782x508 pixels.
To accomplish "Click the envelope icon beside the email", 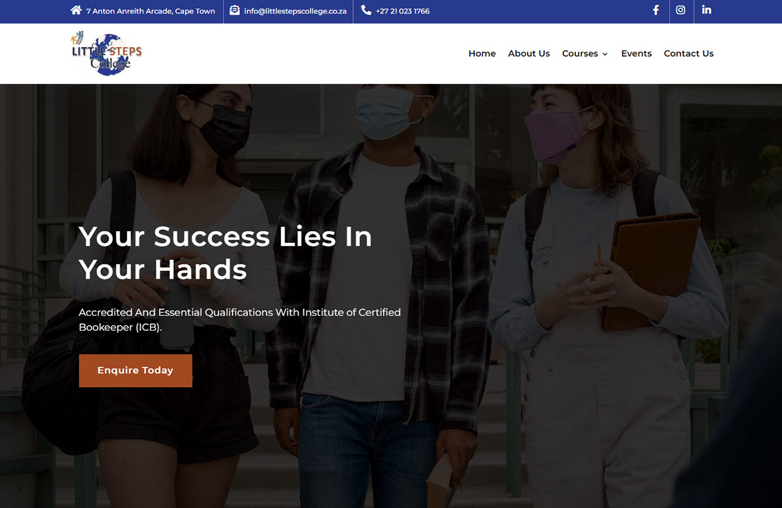I will 235,10.
